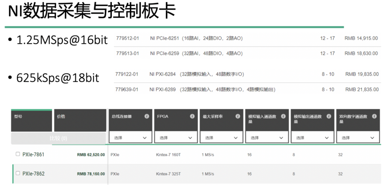Click the Kintex-7 160T cell
The width and height of the screenshot is (391, 187).
click(168, 155)
